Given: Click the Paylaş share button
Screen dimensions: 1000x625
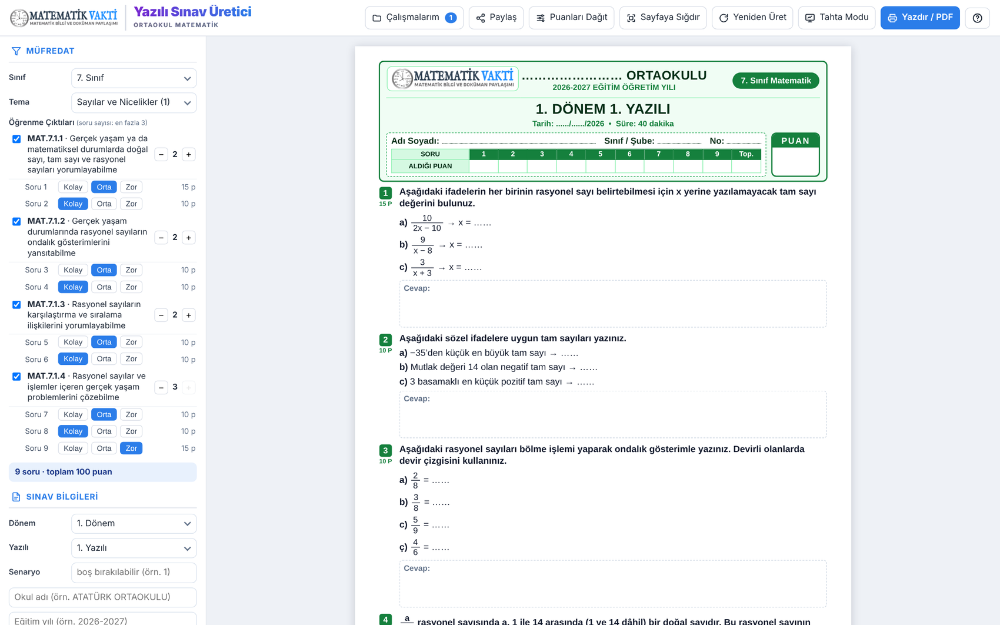Looking at the screenshot, I should click(x=496, y=18).
